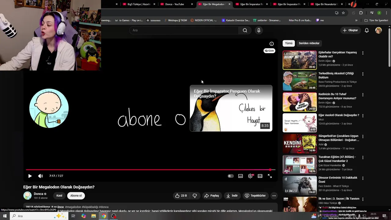Click the Donca channel avatar end-screen circle

coord(49,108)
